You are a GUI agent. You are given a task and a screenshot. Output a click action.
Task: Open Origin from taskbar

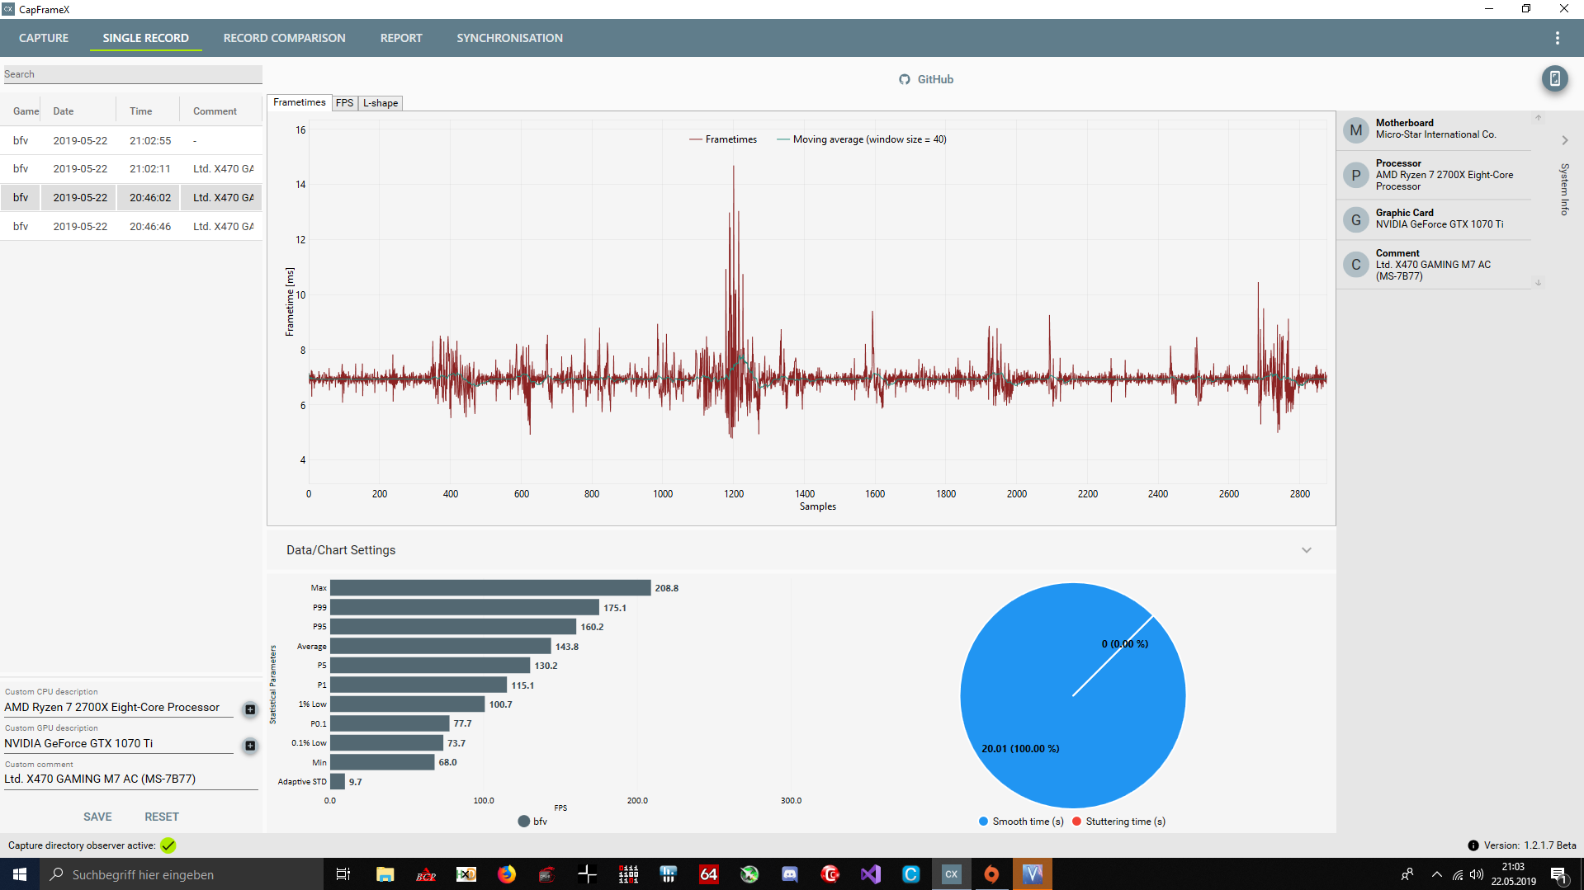pyautogui.click(x=991, y=874)
